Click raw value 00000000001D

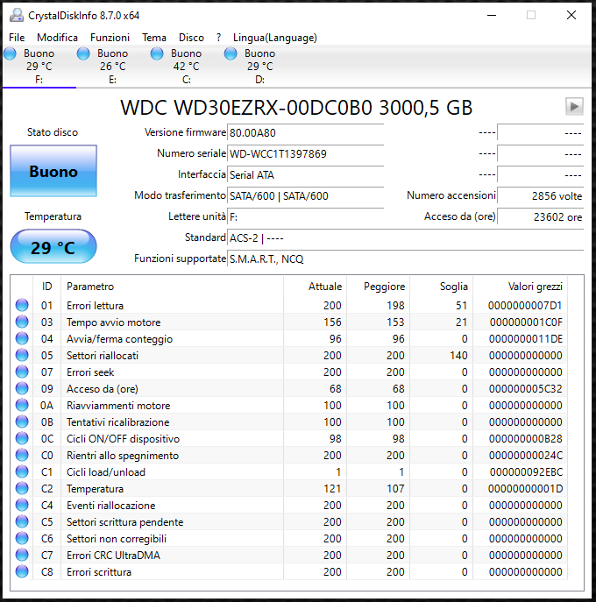(x=525, y=489)
